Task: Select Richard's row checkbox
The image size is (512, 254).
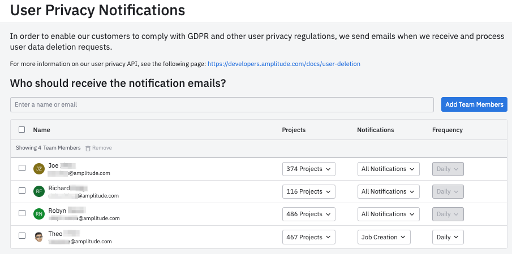Action: (x=22, y=191)
